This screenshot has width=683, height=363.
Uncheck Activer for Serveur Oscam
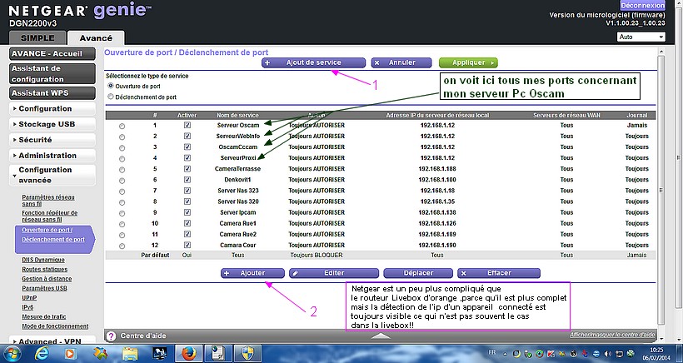(x=187, y=126)
